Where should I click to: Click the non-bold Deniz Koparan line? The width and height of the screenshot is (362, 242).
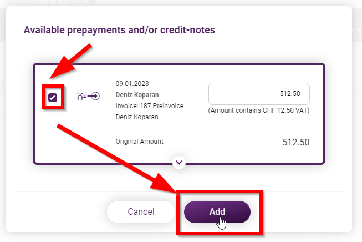(x=137, y=117)
